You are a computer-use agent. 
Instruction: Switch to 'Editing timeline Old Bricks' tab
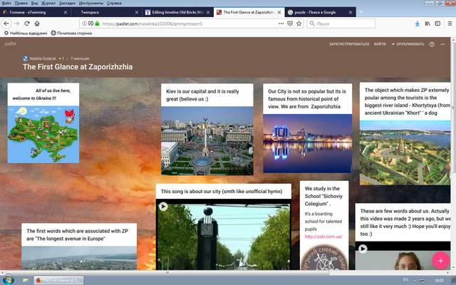177,12
